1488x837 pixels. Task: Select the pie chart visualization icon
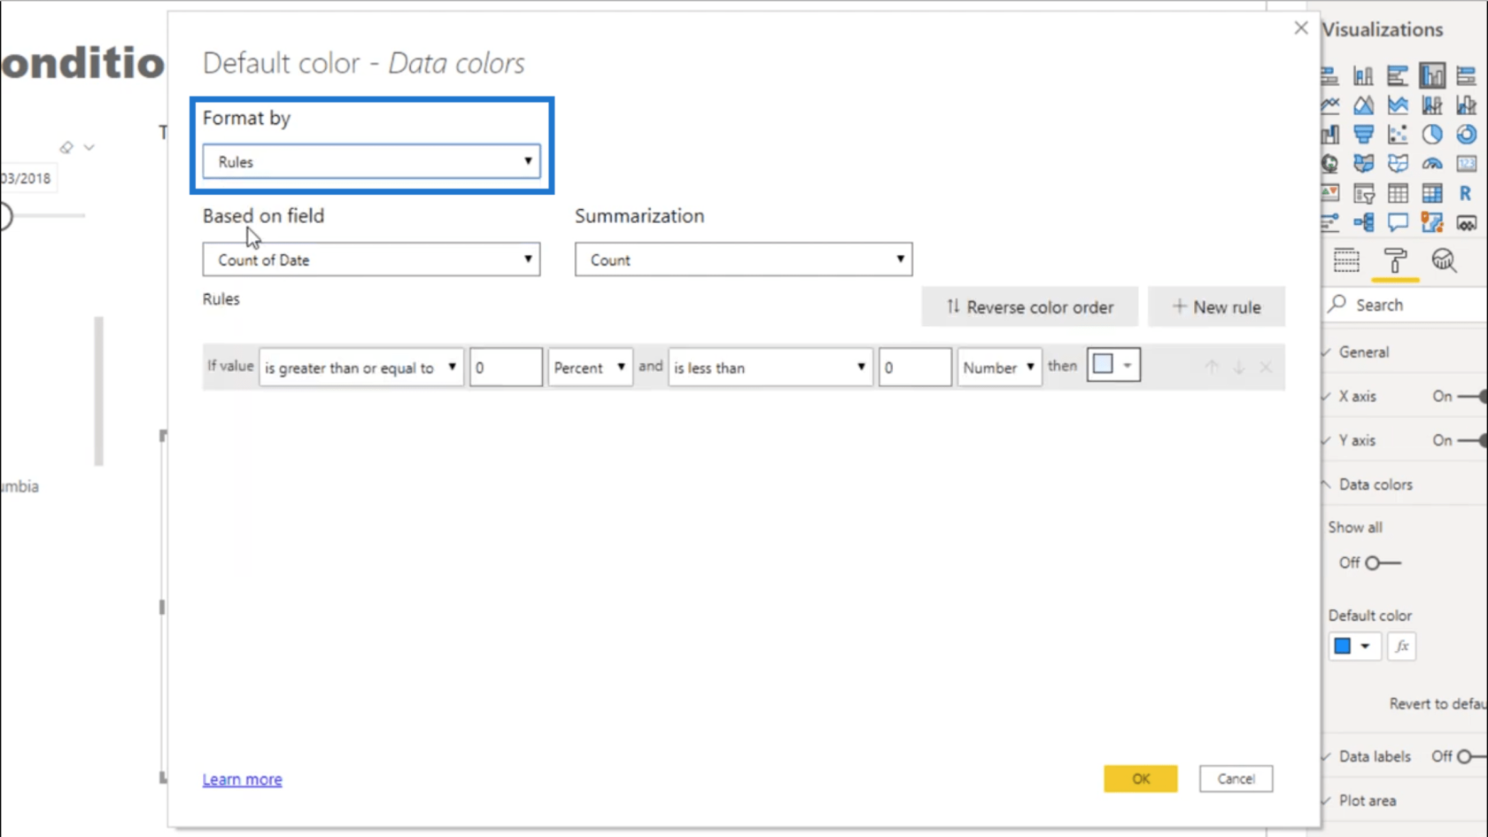click(x=1431, y=135)
